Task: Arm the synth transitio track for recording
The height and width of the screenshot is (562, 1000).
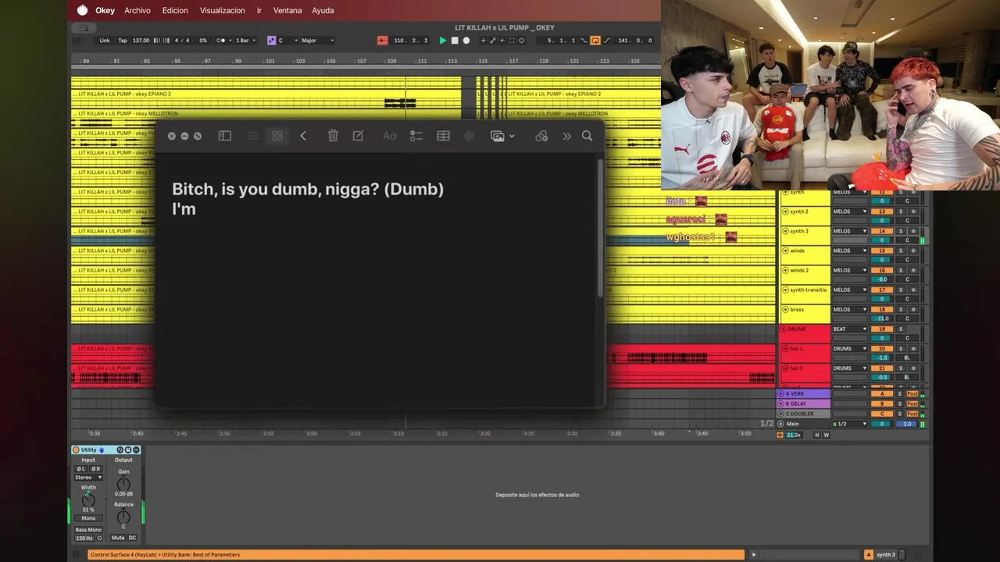Action: click(x=912, y=290)
